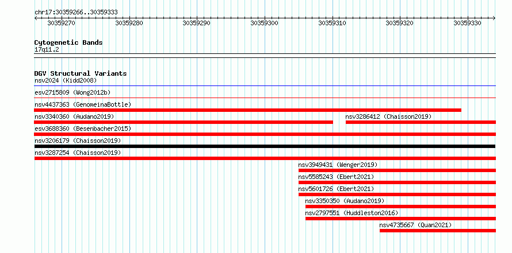This screenshot has width=512, height=253.
Task: Click the red bar under esv3688360
Action: pos(265,134)
